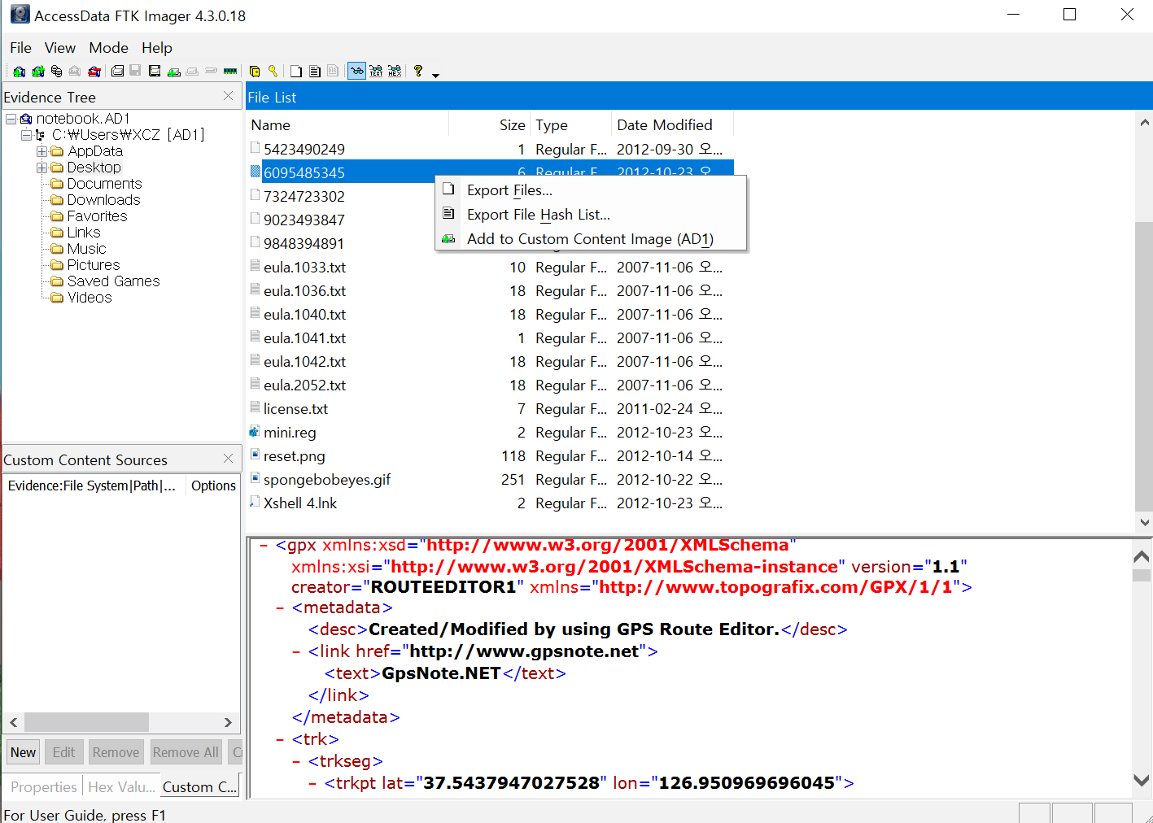Click the reset.png image file icon

[255, 455]
